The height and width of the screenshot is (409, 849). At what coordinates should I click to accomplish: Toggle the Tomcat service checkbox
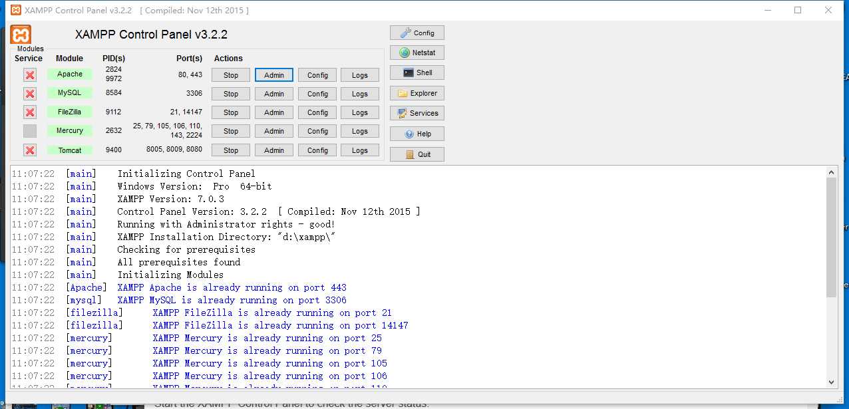point(30,150)
